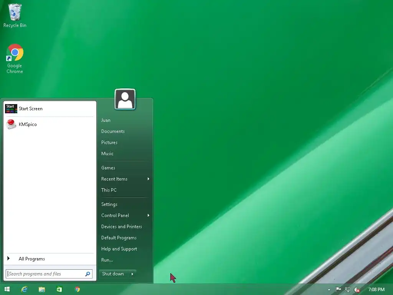Click the Windows Start button
This screenshot has width=393, height=295.
(x=7, y=289)
